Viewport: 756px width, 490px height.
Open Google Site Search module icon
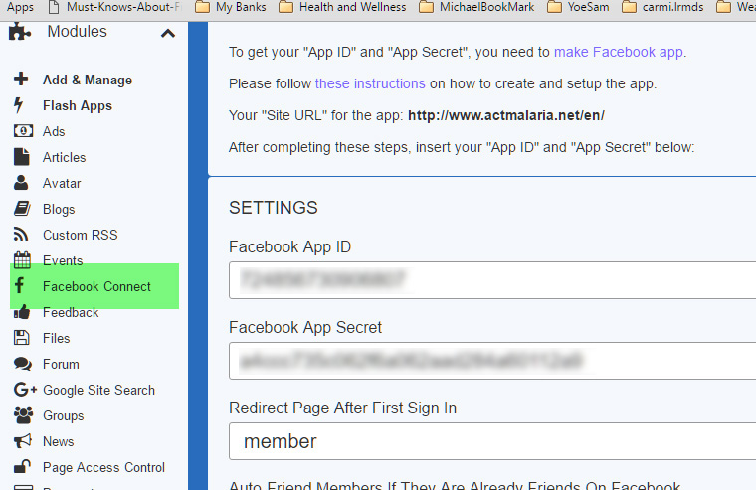click(x=24, y=390)
